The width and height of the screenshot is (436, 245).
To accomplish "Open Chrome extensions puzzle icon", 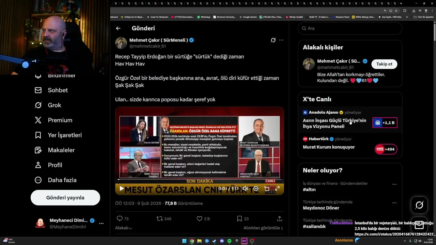I will 405,11.
